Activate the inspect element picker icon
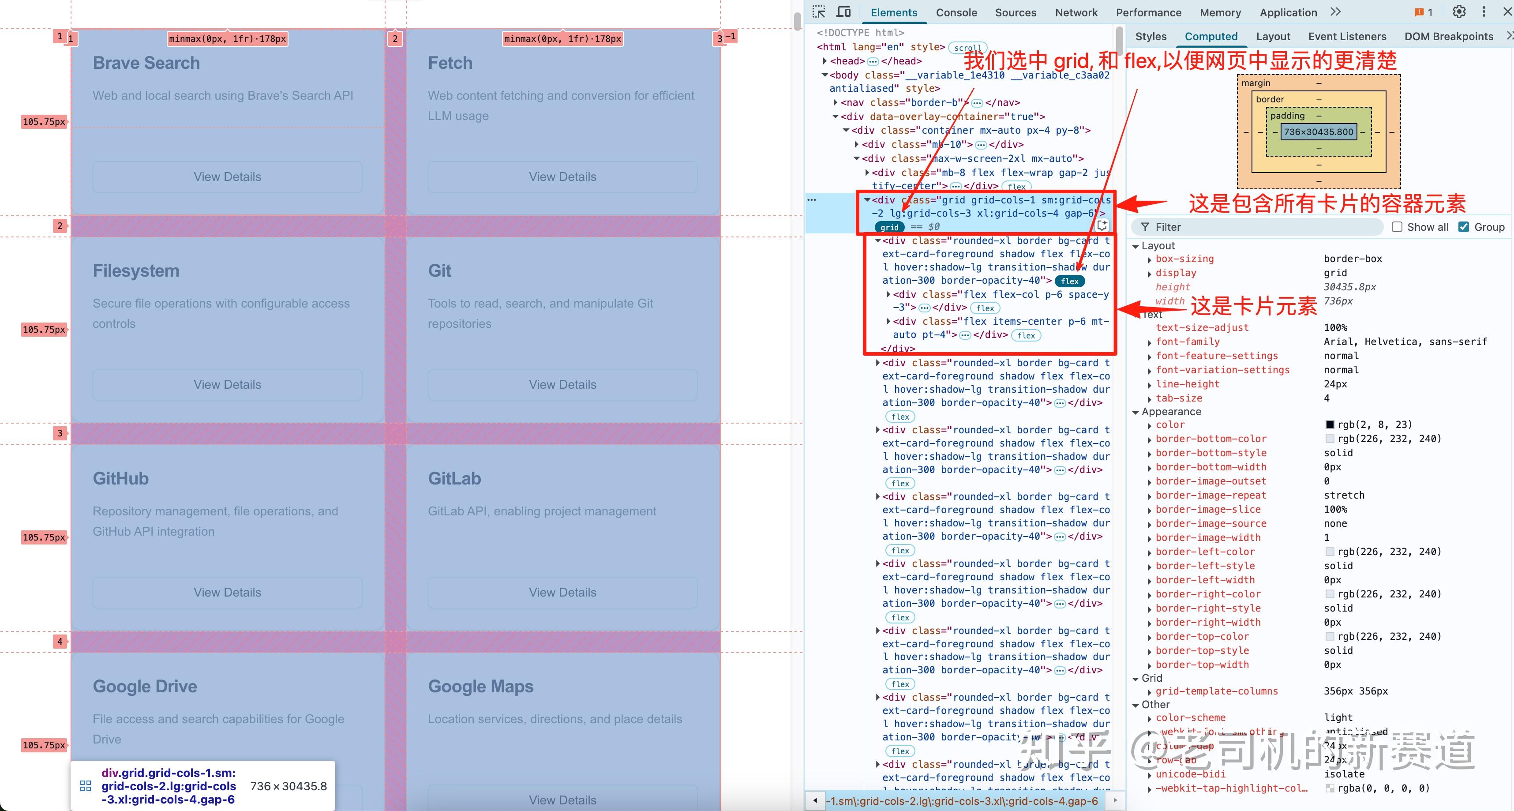This screenshot has width=1514, height=811. [819, 12]
